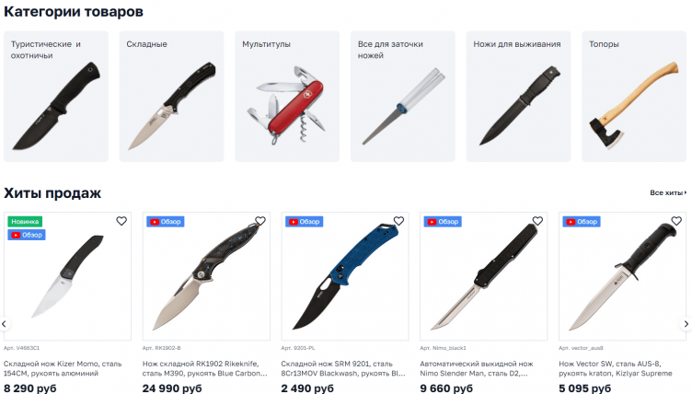The width and height of the screenshot is (692, 394).
Task: Open Обзор video badge on Nimo knife
Action: (443, 222)
